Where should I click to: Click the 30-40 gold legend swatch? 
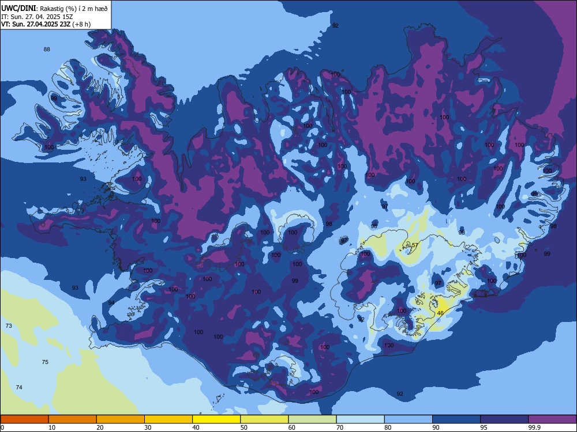[x=168, y=419]
